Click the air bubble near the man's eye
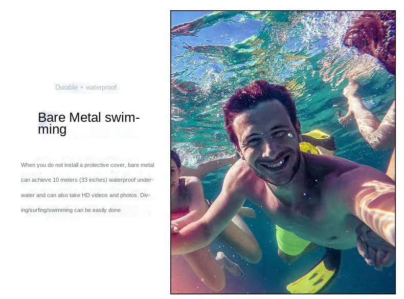Image resolution: width=404 pixels, height=299 pixels. click(x=290, y=135)
